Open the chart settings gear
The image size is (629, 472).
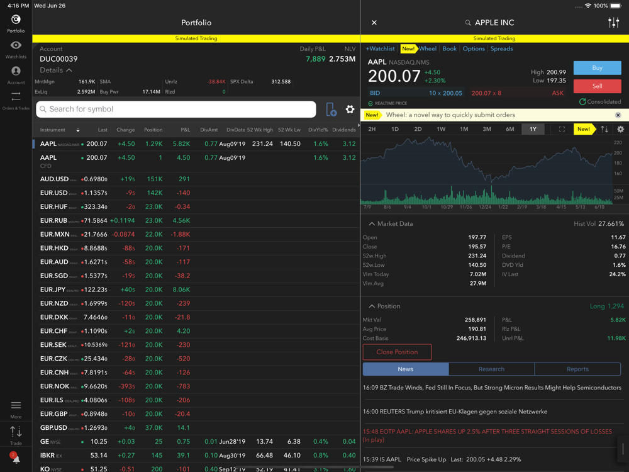[620, 129]
